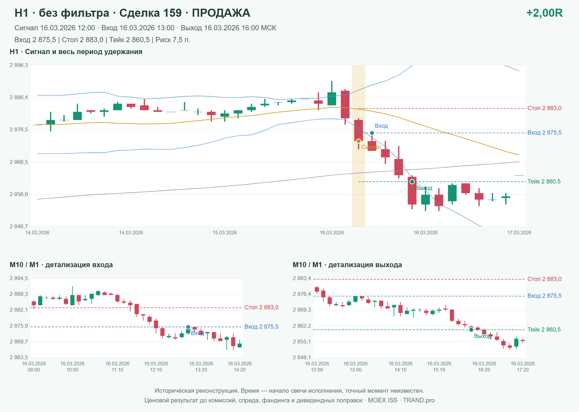The image size is (579, 412).
Task: Click the 2 894,5 label on the entry chart axis
Action: click(19, 278)
